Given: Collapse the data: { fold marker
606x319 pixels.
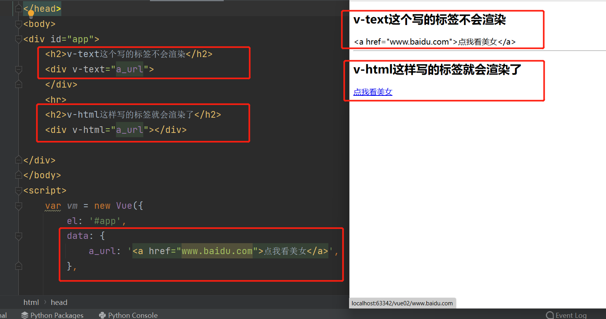Looking at the screenshot, I should tap(18, 236).
